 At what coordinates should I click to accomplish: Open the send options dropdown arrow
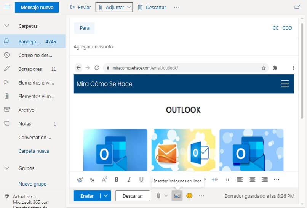click(x=106, y=196)
